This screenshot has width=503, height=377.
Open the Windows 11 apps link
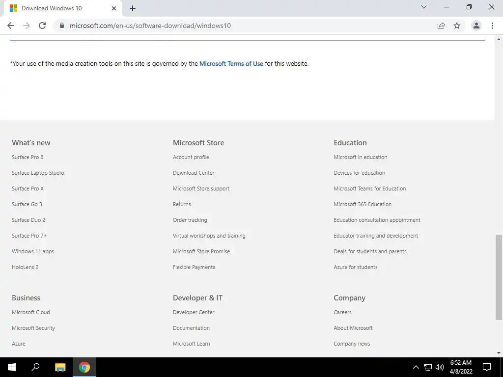pos(33,251)
